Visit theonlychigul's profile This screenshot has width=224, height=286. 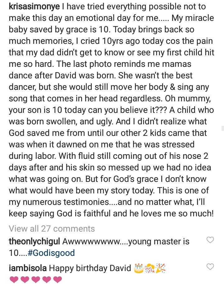(x=34, y=242)
